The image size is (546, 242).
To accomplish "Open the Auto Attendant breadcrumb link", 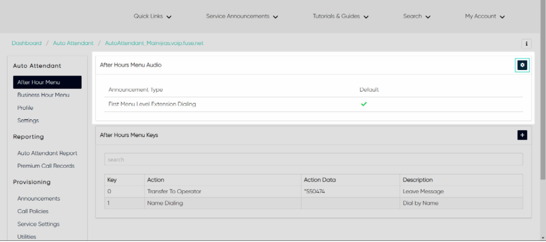I will tap(73, 44).
